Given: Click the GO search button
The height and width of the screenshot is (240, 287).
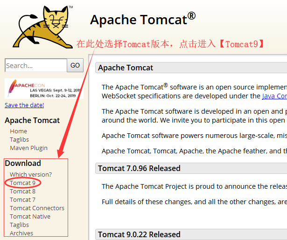Looking at the screenshot, I should coord(75,65).
